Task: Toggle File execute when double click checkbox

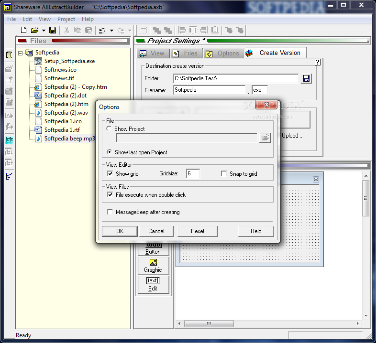Action: pos(110,194)
